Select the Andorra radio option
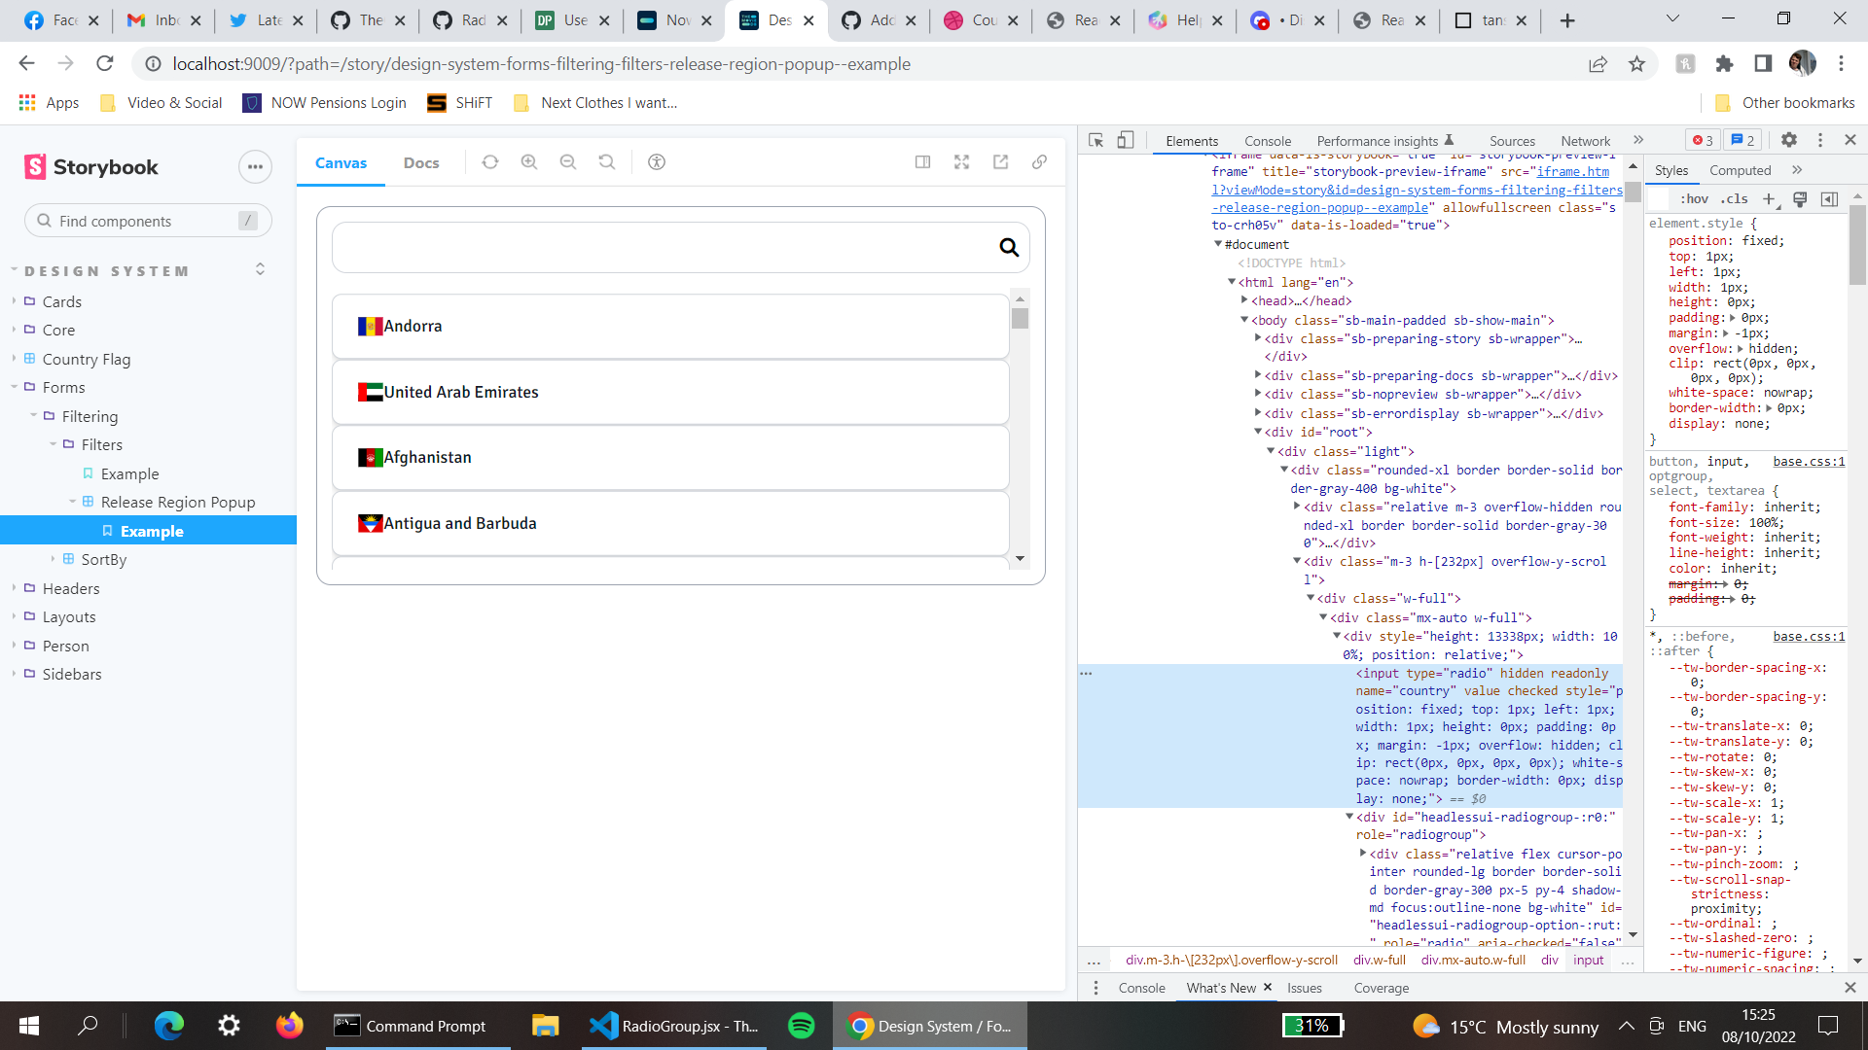Screen dimensions: 1868x1050 click(x=670, y=327)
